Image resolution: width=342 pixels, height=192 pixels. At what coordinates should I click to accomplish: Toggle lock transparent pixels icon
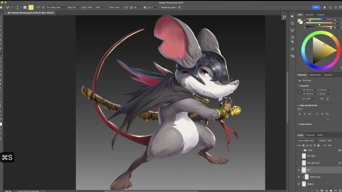point(304,146)
